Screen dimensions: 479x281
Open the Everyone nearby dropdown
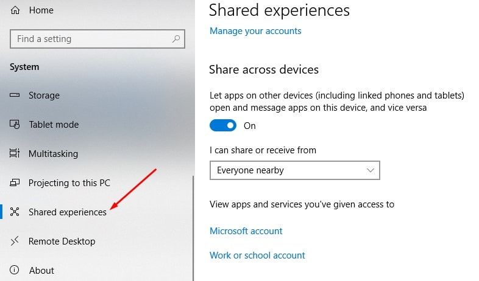tap(294, 170)
